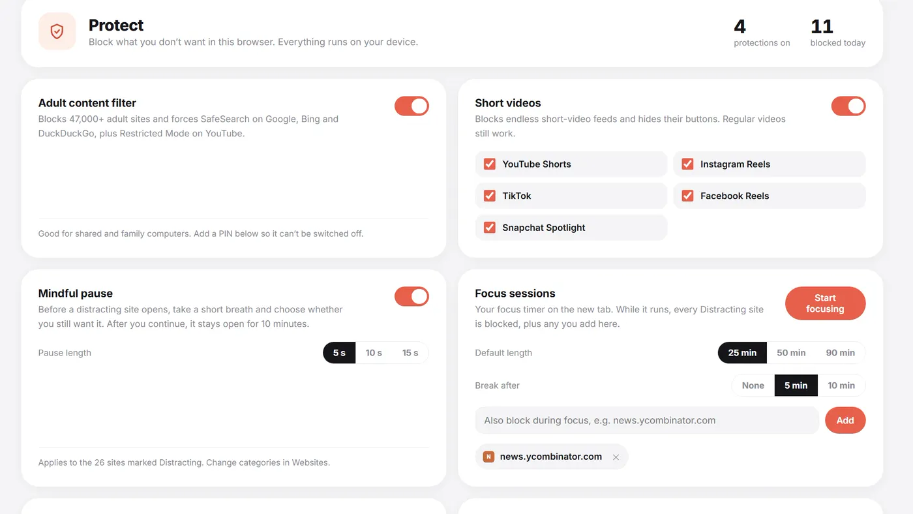913x514 pixels.
Task: Choose the 15 s pause length
Action: [x=410, y=353]
